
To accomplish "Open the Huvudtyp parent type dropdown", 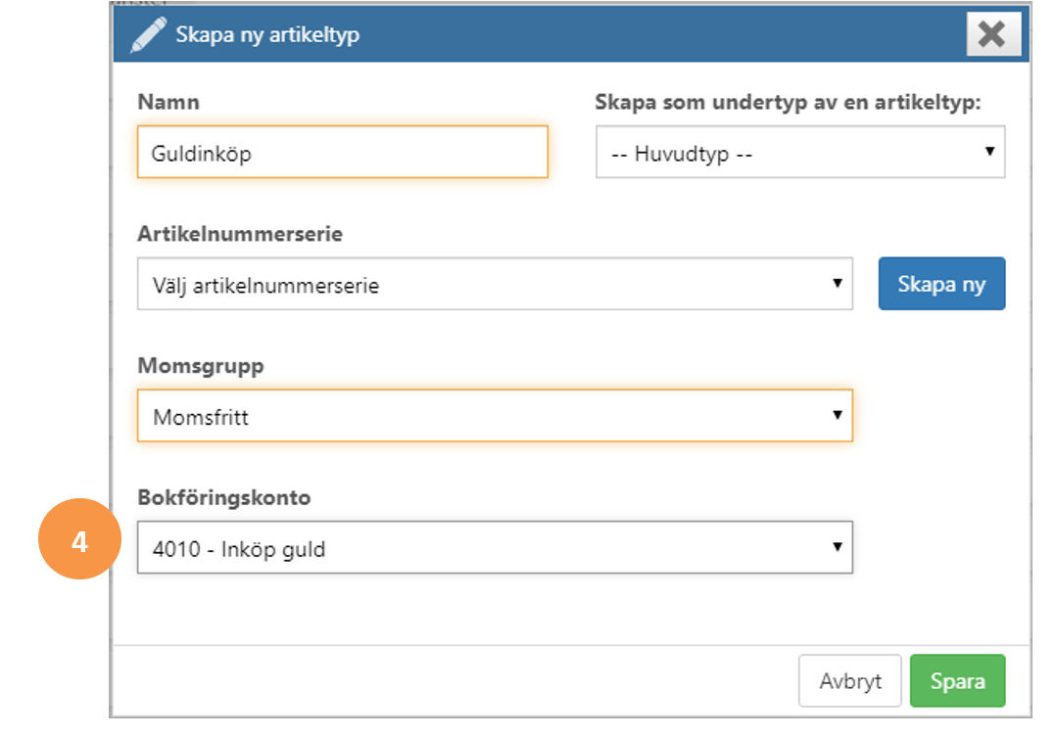I will coord(800,152).
